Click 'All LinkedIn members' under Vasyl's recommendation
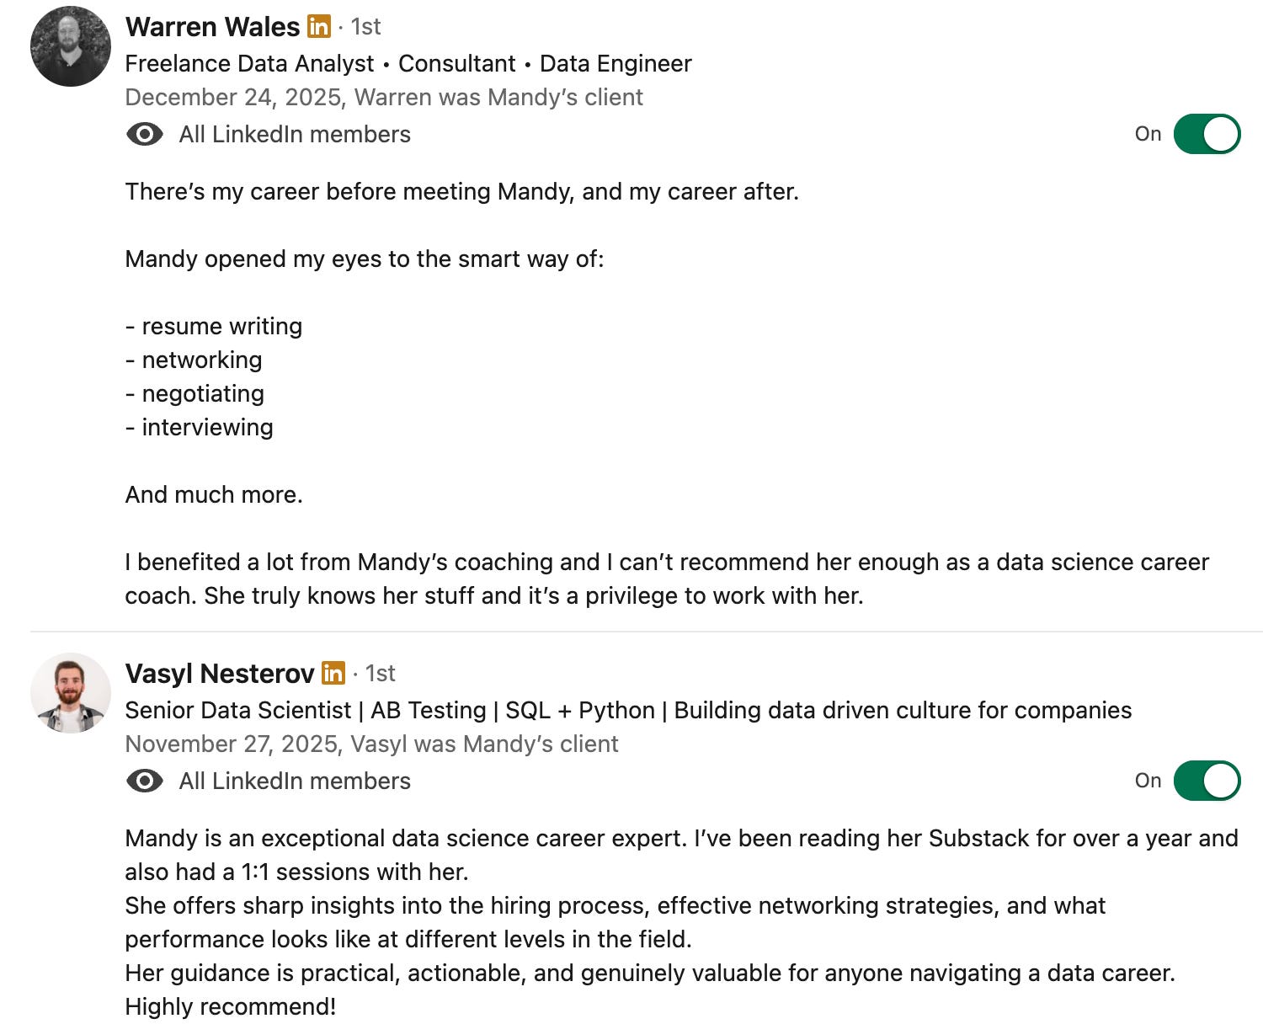The height and width of the screenshot is (1024, 1263). tap(295, 781)
